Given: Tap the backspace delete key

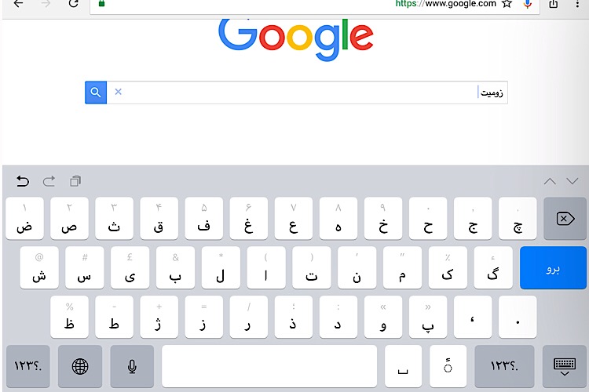Looking at the screenshot, I should point(565,218).
